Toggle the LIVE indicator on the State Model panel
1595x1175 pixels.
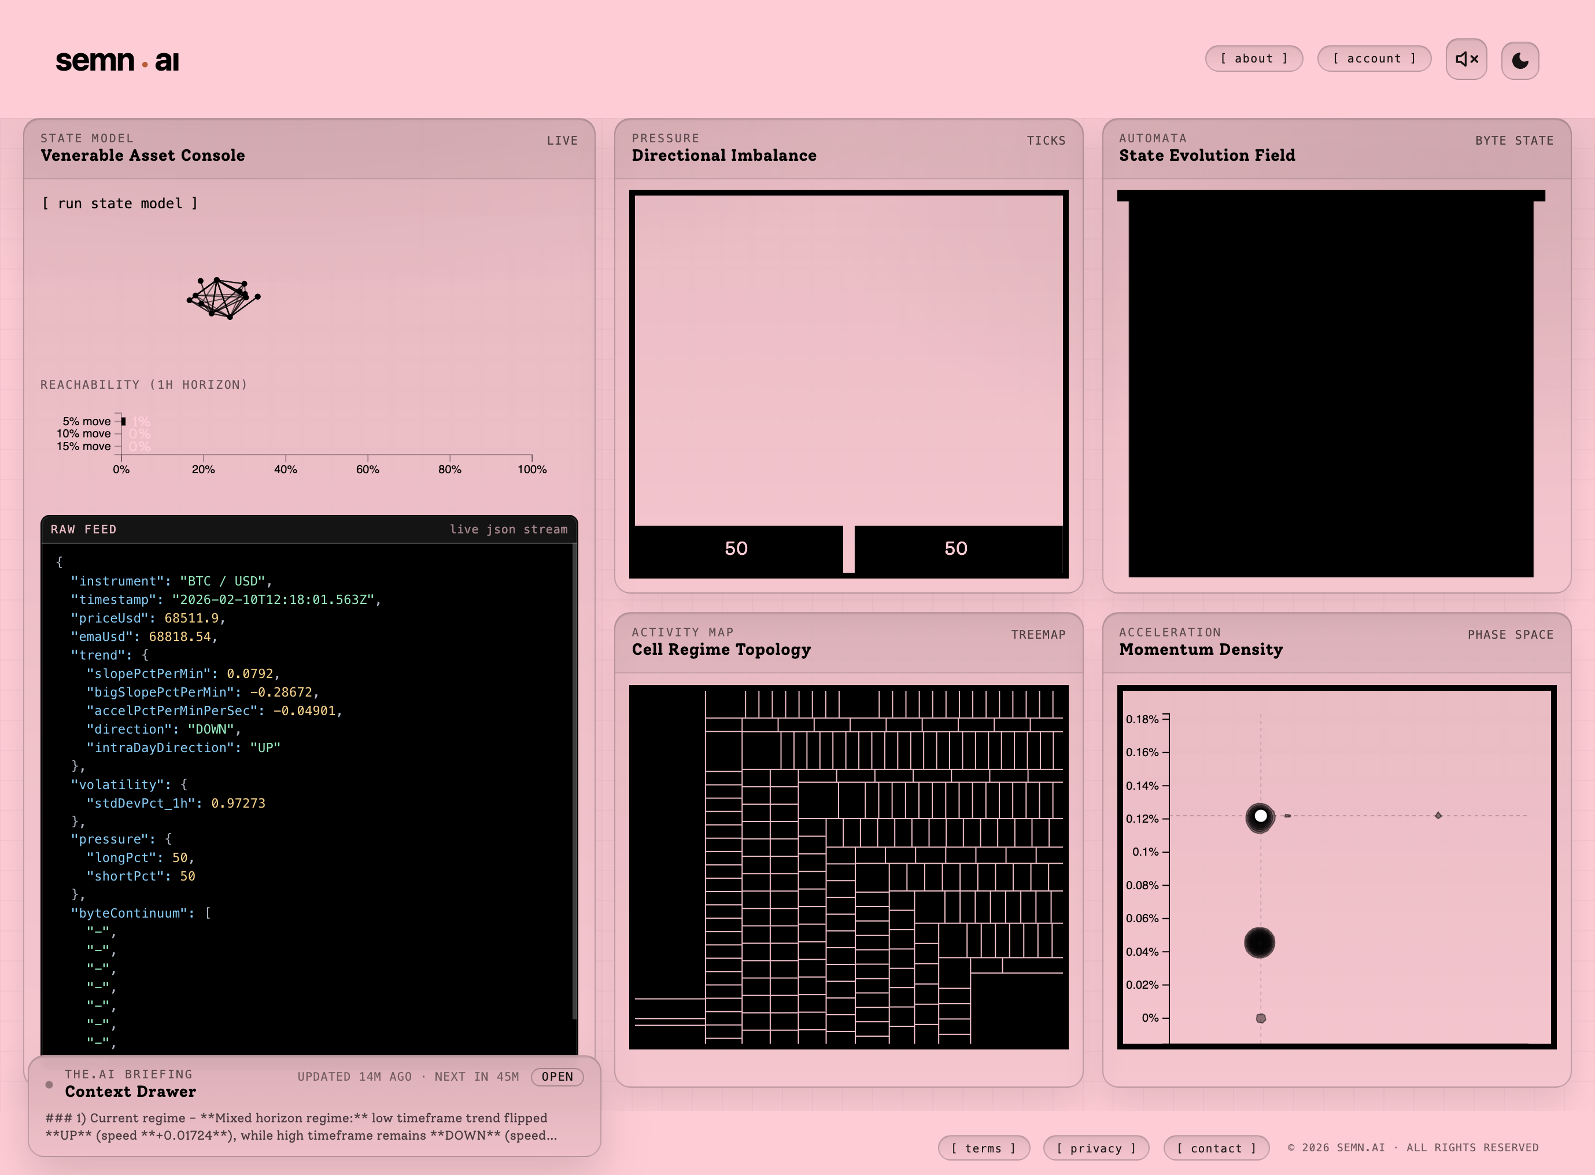pyautogui.click(x=562, y=140)
